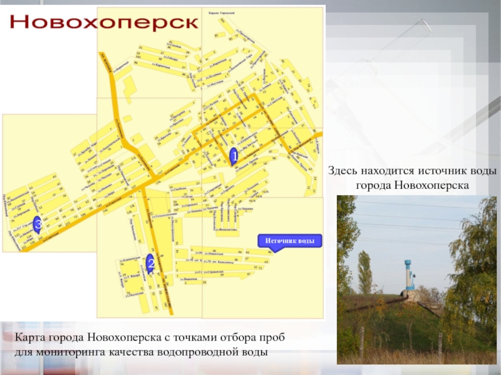Click the blue sampling point marker 1
Image resolution: width=501 pixels, height=375 pixels.
click(x=233, y=156)
